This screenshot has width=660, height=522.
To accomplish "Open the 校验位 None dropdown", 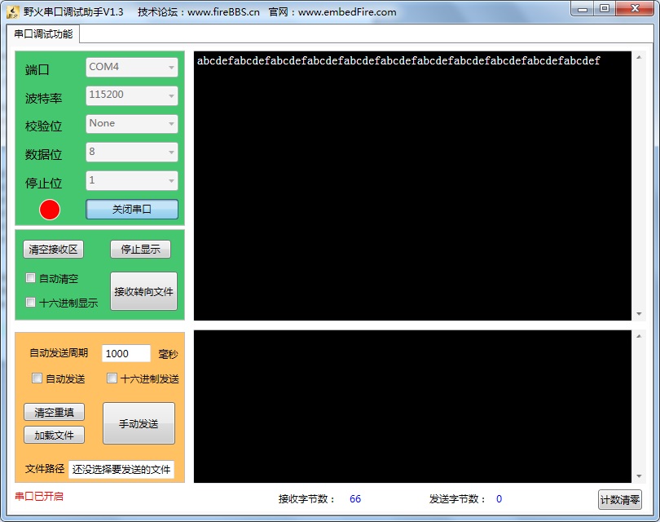I will click(132, 124).
